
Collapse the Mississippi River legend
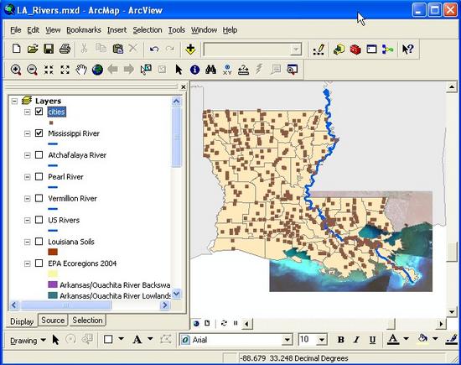tap(27, 133)
